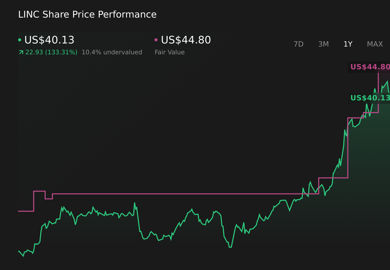The width and height of the screenshot is (390, 270).
Task: Select the 1Y time range
Action: 348,44
